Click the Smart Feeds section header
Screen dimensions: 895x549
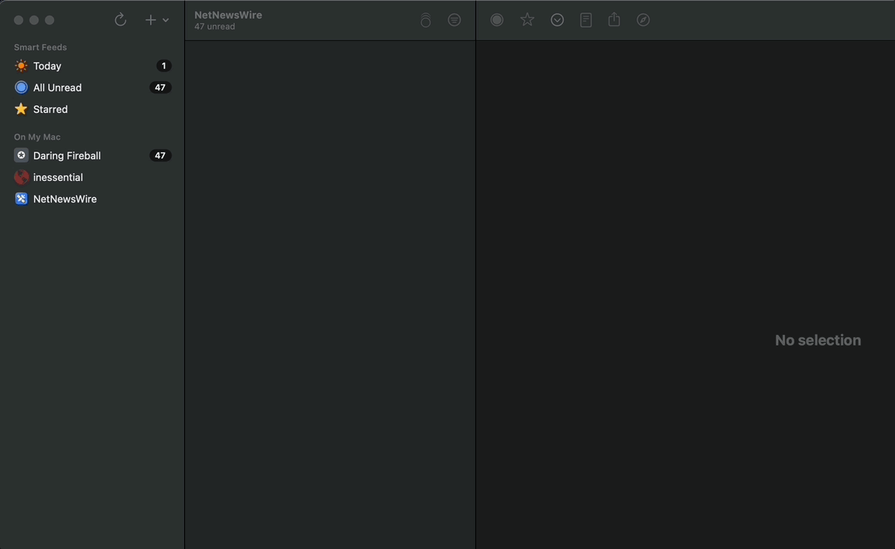point(40,47)
